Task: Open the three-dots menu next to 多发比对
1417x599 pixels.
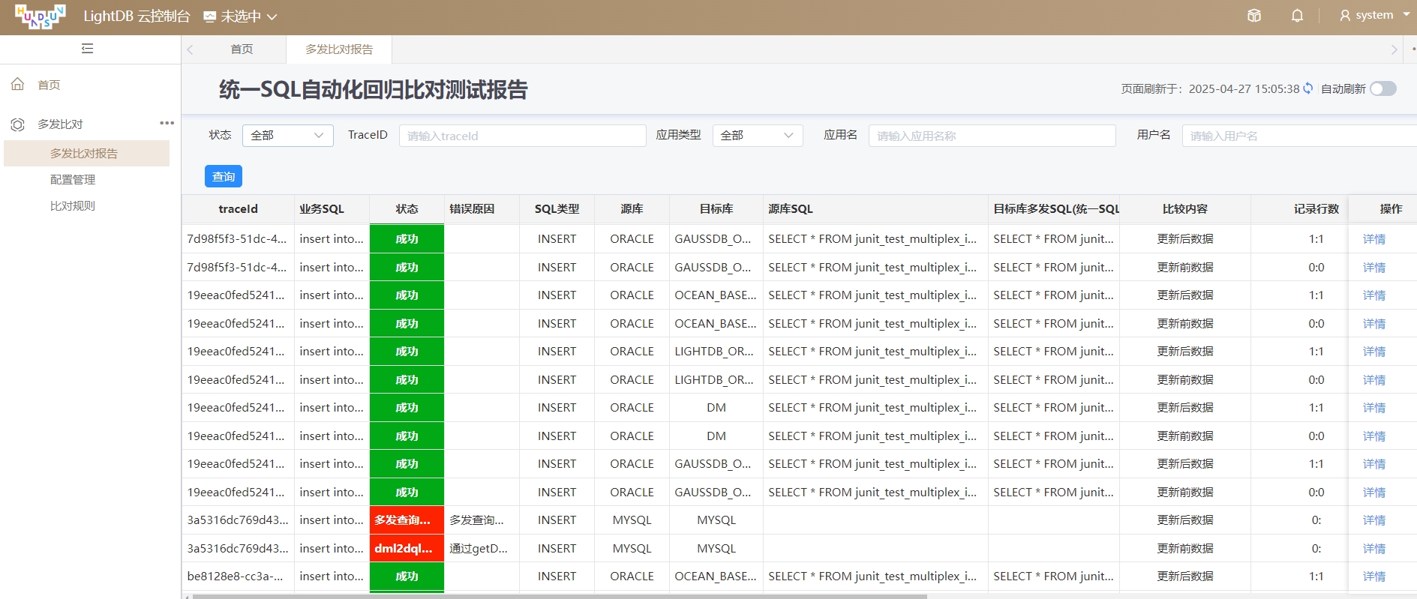Action: point(167,123)
